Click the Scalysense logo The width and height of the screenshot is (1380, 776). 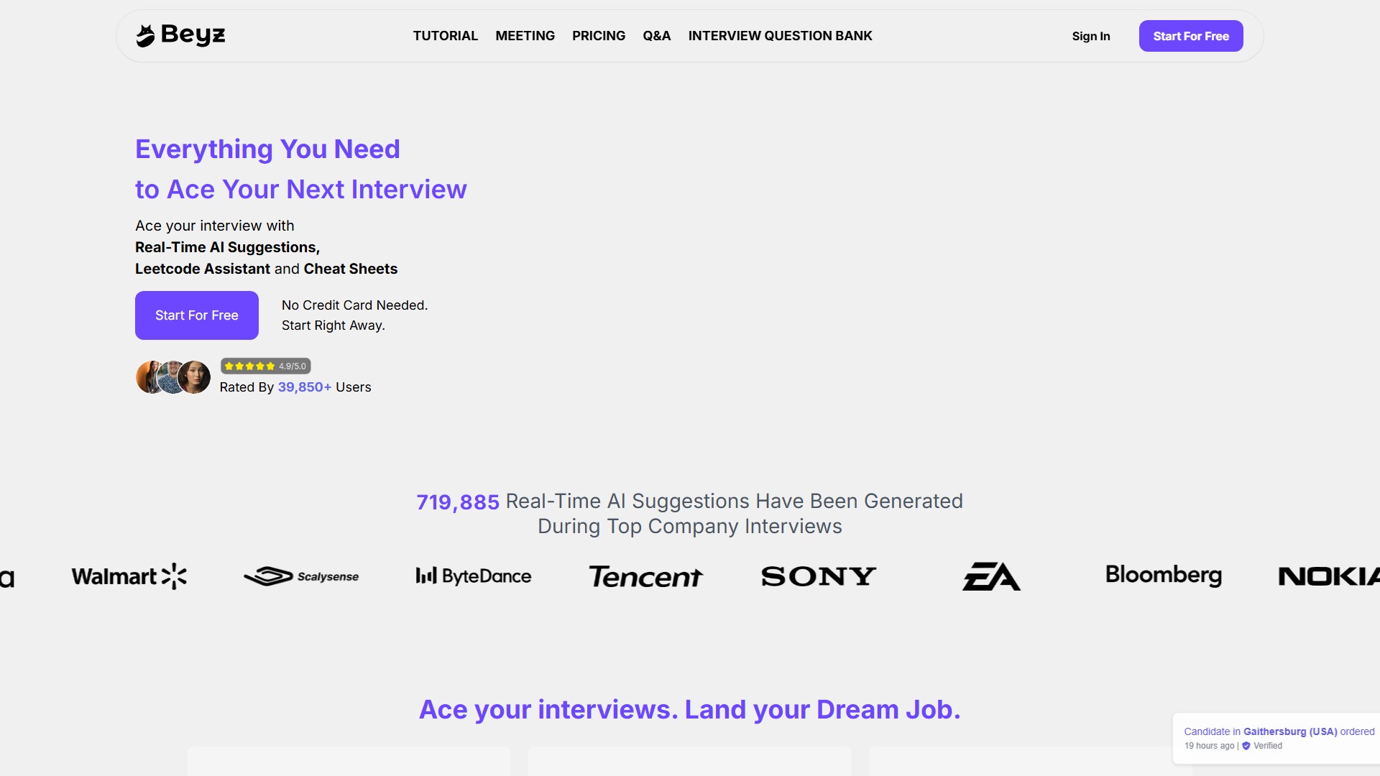pyautogui.click(x=301, y=576)
